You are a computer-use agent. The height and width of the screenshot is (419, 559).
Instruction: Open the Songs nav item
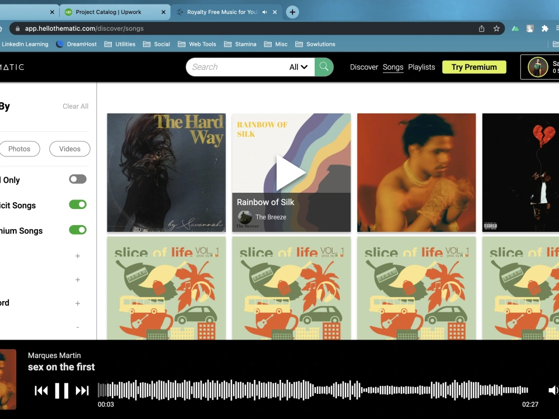pyautogui.click(x=393, y=67)
